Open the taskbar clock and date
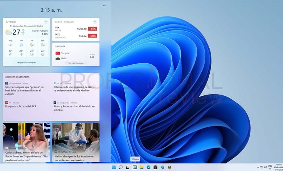Image resolution: width=283 pixels, height=171 pixels. (279, 167)
